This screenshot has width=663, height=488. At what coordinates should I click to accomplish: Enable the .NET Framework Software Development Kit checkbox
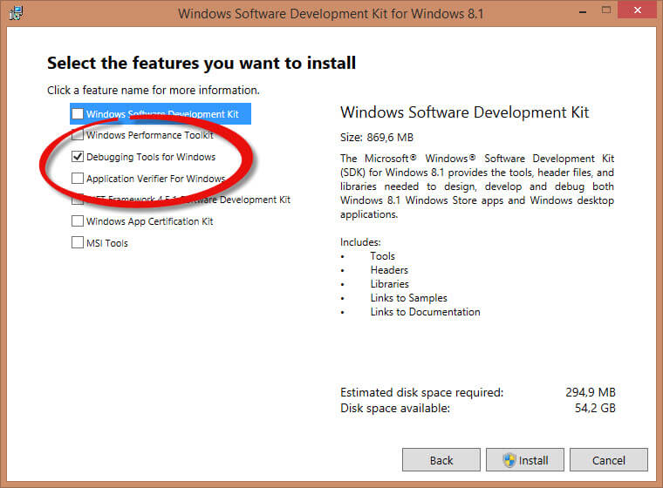tap(78, 200)
